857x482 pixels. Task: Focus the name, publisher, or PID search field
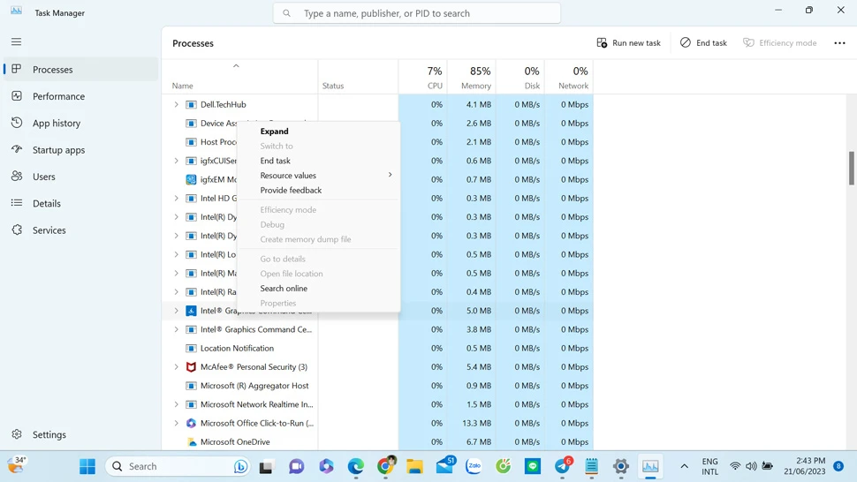point(417,13)
